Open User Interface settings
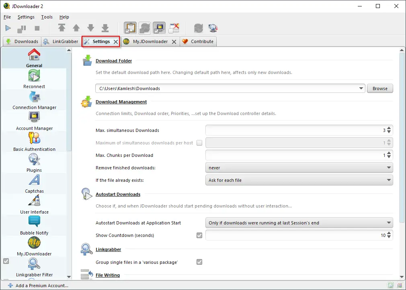This screenshot has height=290, width=406. 34,205
